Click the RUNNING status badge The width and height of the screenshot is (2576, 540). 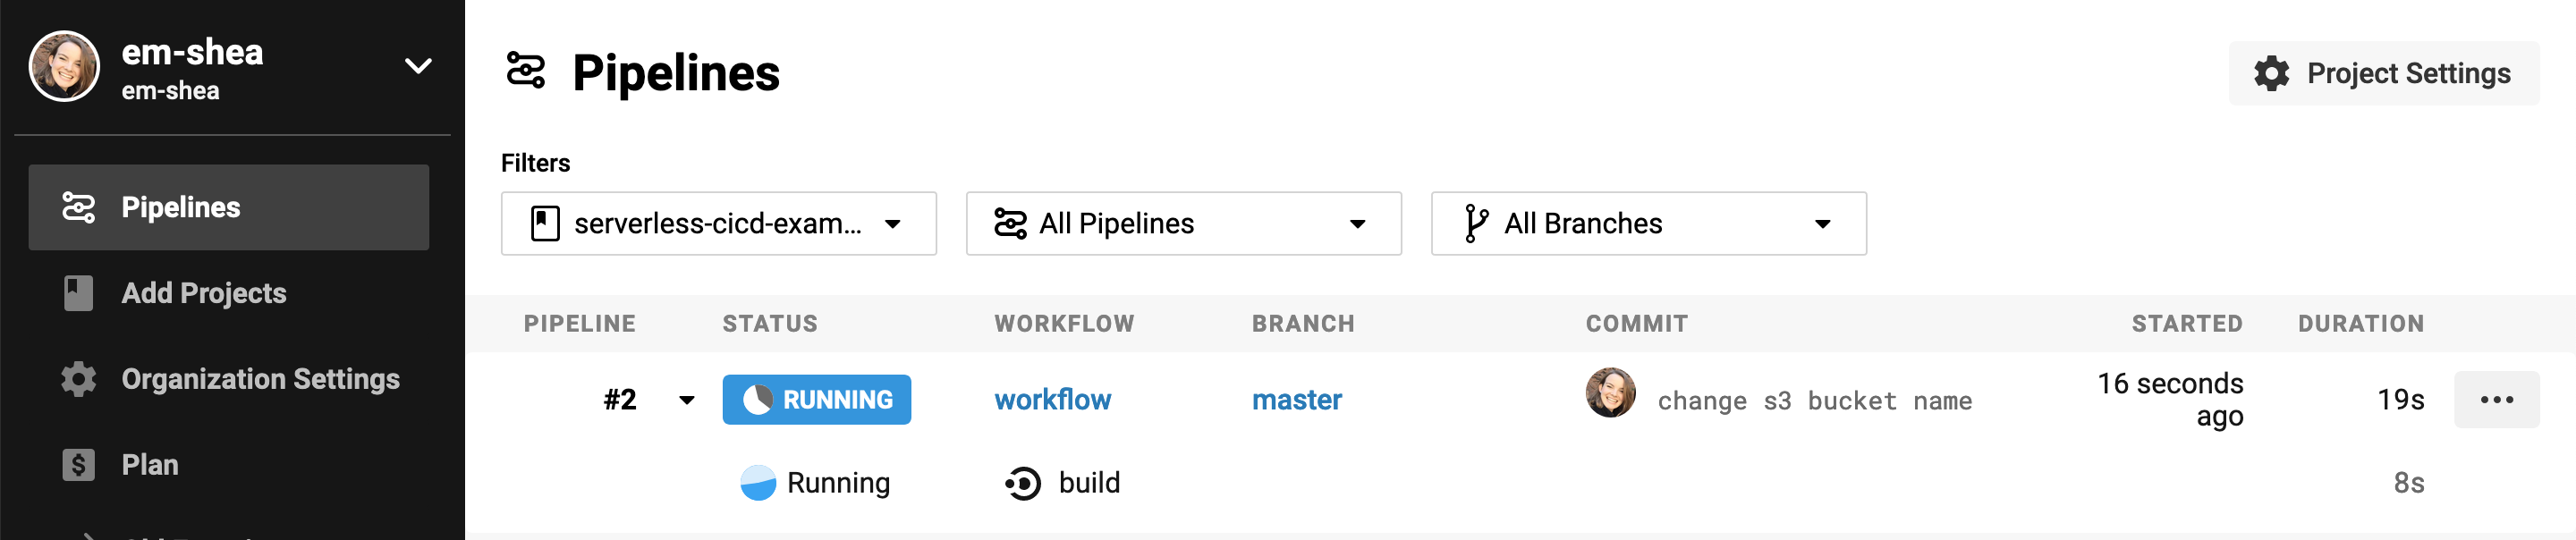tap(816, 399)
